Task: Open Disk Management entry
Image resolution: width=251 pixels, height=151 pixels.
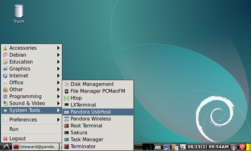Action: (x=98, y=84)
